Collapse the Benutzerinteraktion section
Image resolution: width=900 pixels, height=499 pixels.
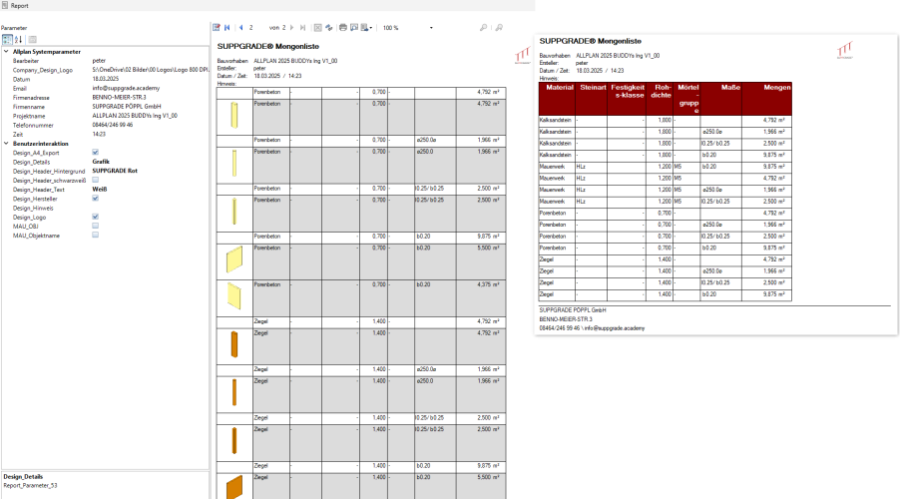[x=5, y=144]
